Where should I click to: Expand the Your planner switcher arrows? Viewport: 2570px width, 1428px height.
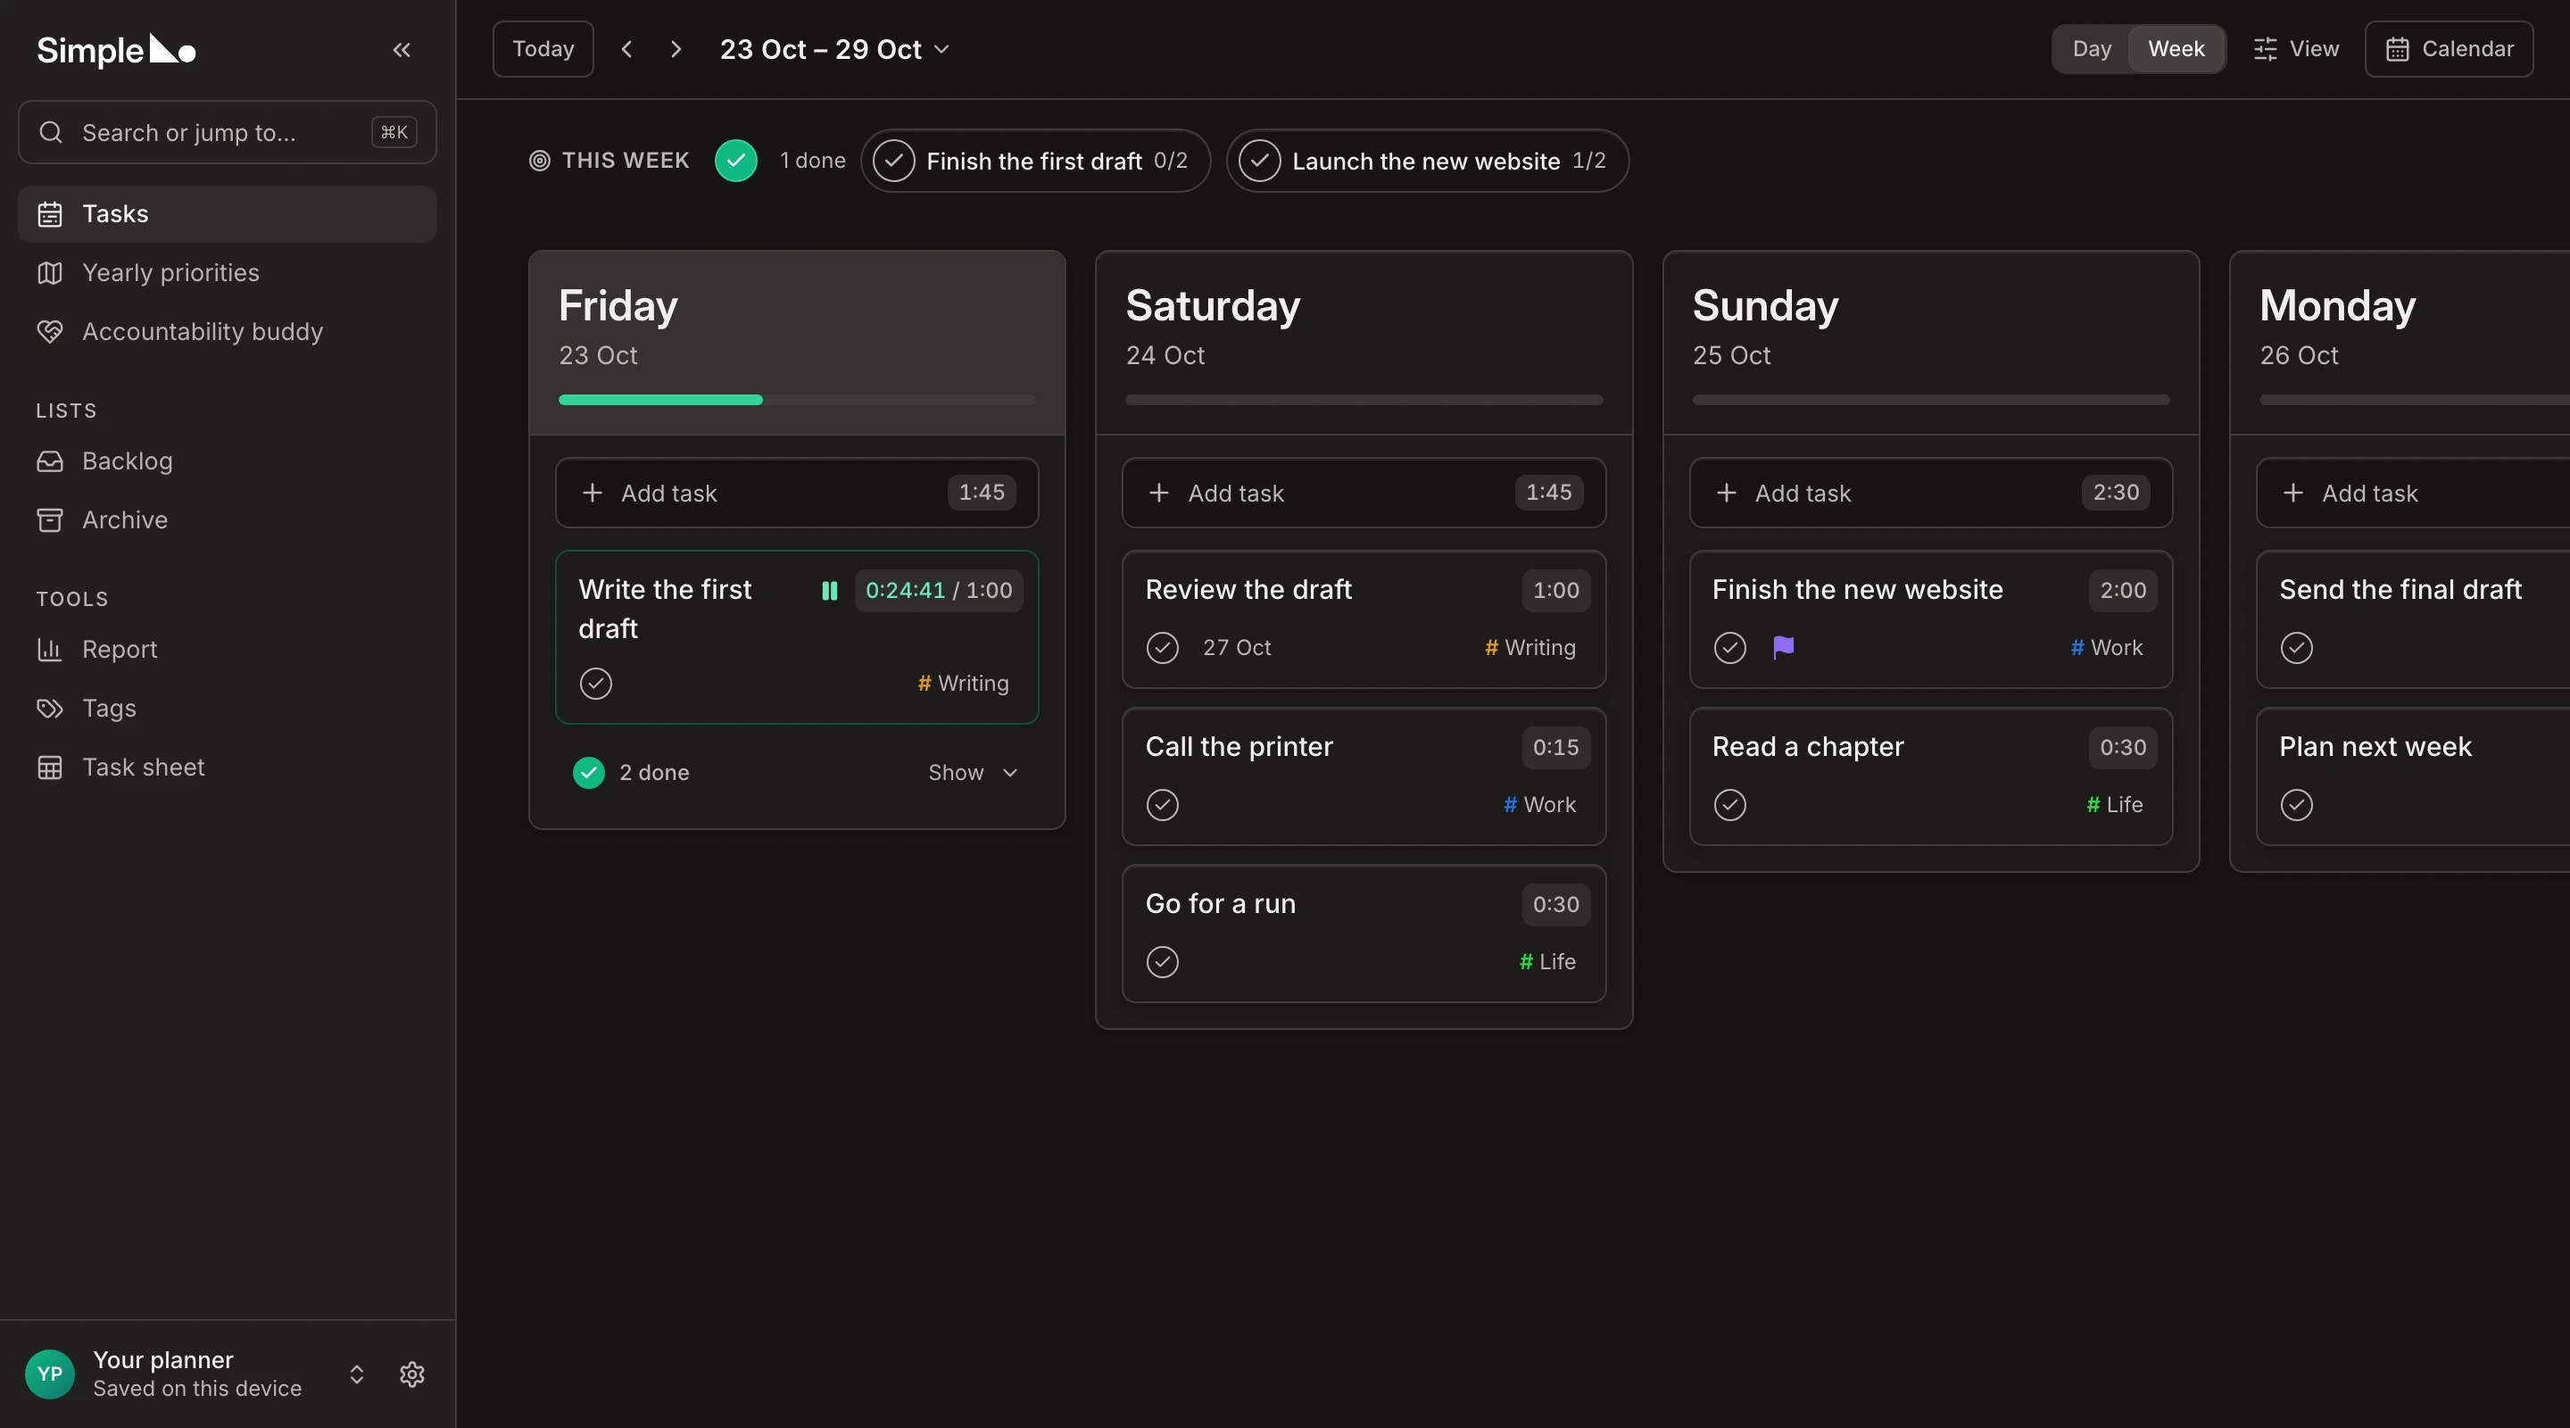356,1374
